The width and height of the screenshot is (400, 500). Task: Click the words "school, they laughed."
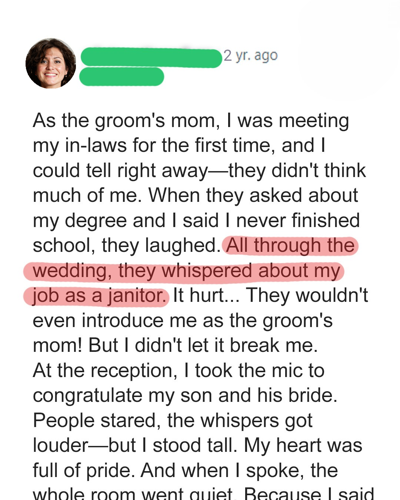point(126,246)
